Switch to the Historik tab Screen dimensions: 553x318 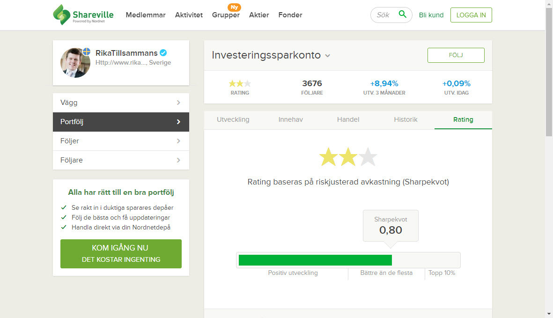pyautogui.click(x=406, y=119)
